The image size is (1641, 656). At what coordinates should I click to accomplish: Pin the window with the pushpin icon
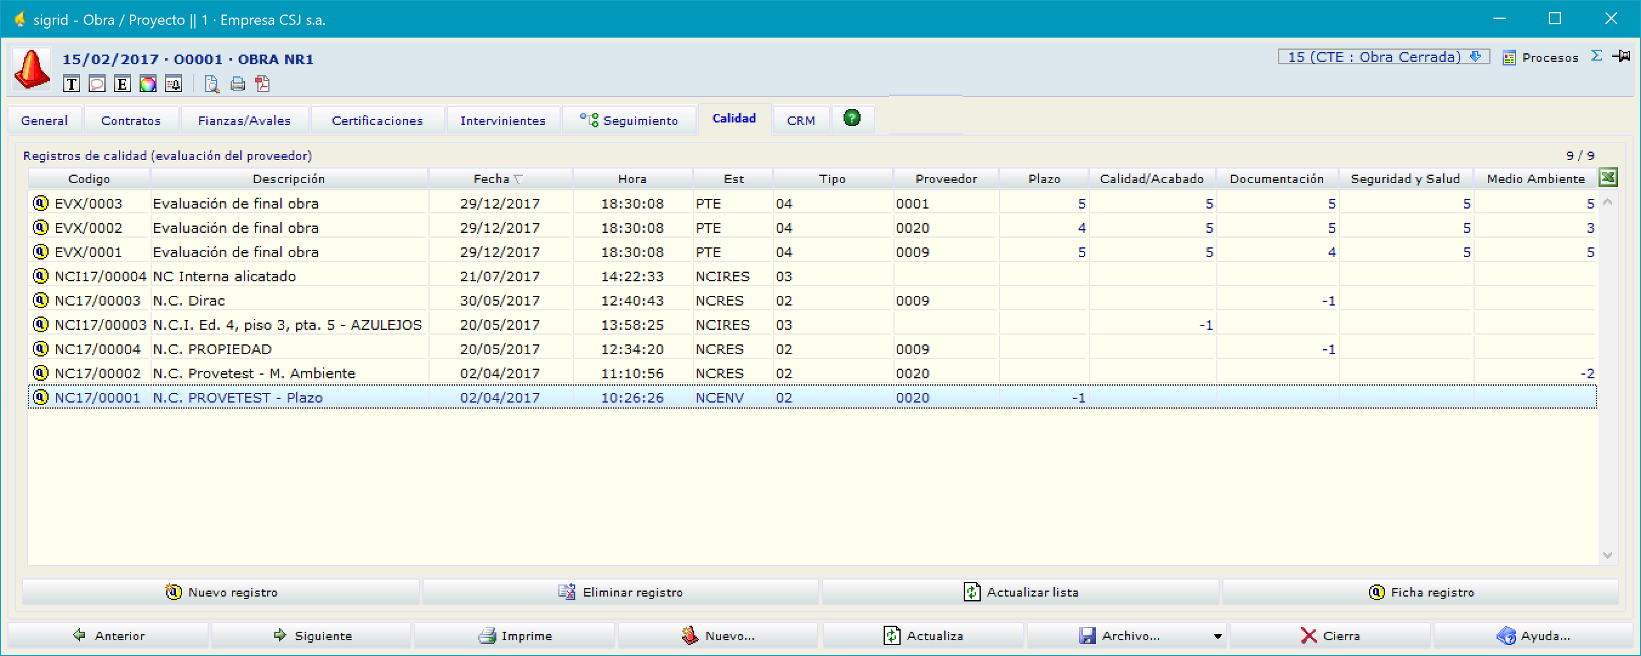point(1622,56)
